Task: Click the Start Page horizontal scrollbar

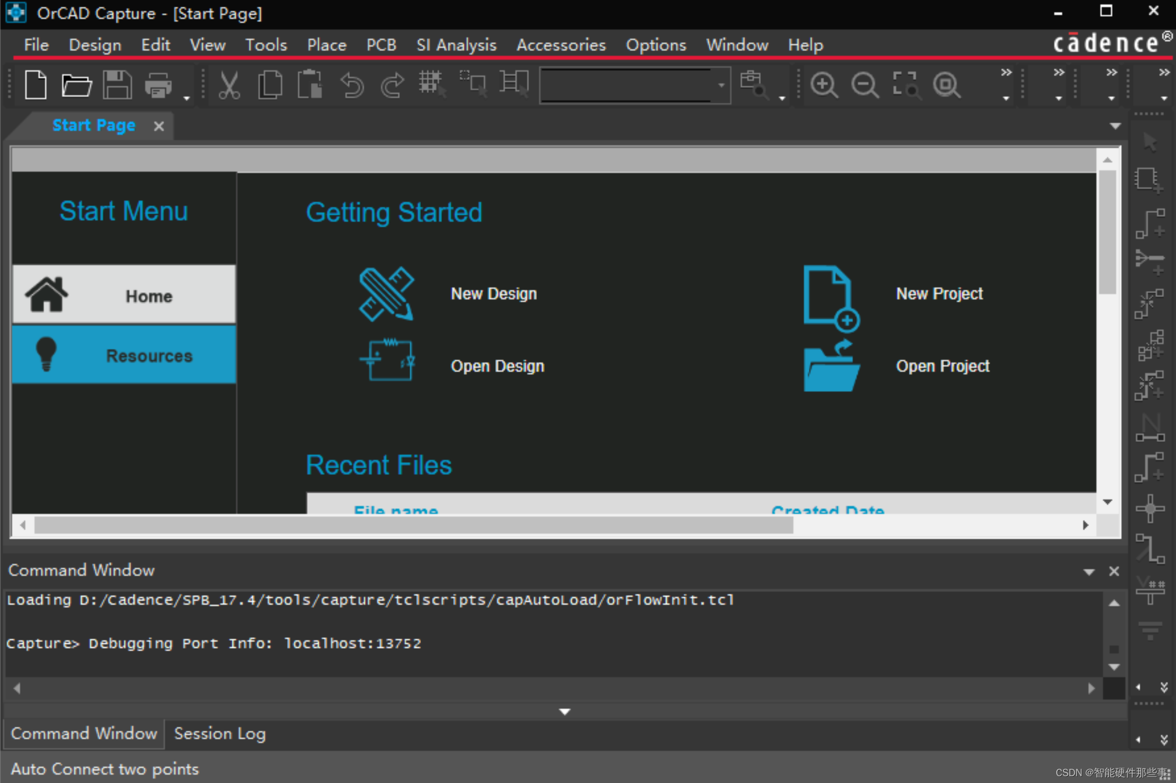Action: point(414,525)
